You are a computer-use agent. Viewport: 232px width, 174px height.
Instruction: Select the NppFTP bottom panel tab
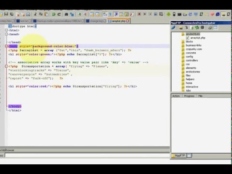coord(178,156)
